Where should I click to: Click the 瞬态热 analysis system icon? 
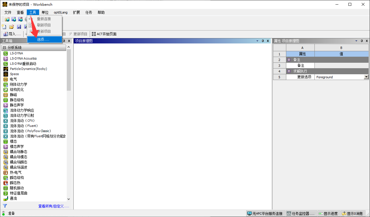click(5, 183)
